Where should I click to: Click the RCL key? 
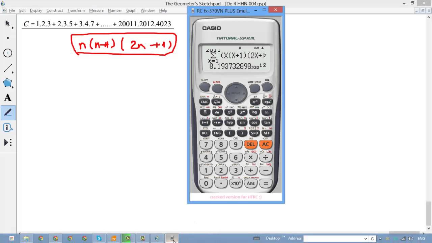point(205,133)
